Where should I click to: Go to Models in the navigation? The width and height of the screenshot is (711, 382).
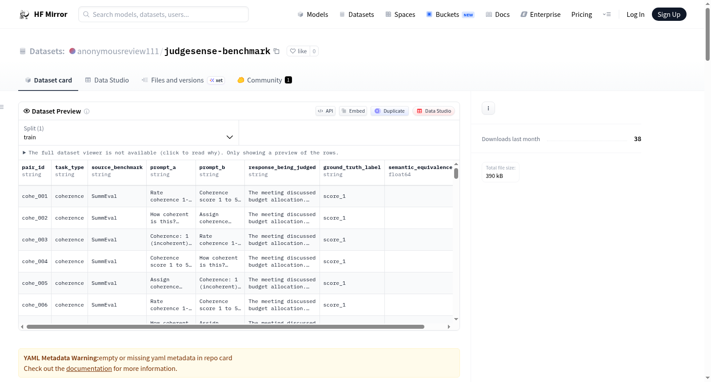[313, 14]
